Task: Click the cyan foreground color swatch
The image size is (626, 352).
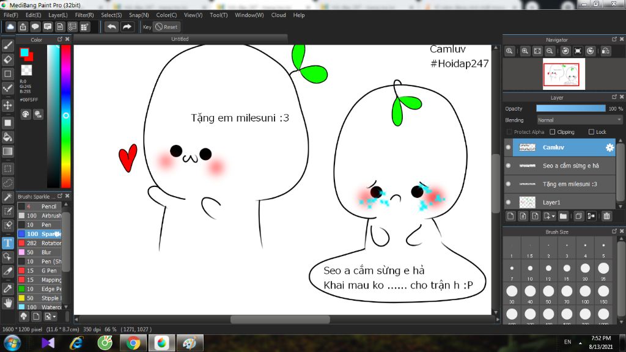Action: (24, 53)
